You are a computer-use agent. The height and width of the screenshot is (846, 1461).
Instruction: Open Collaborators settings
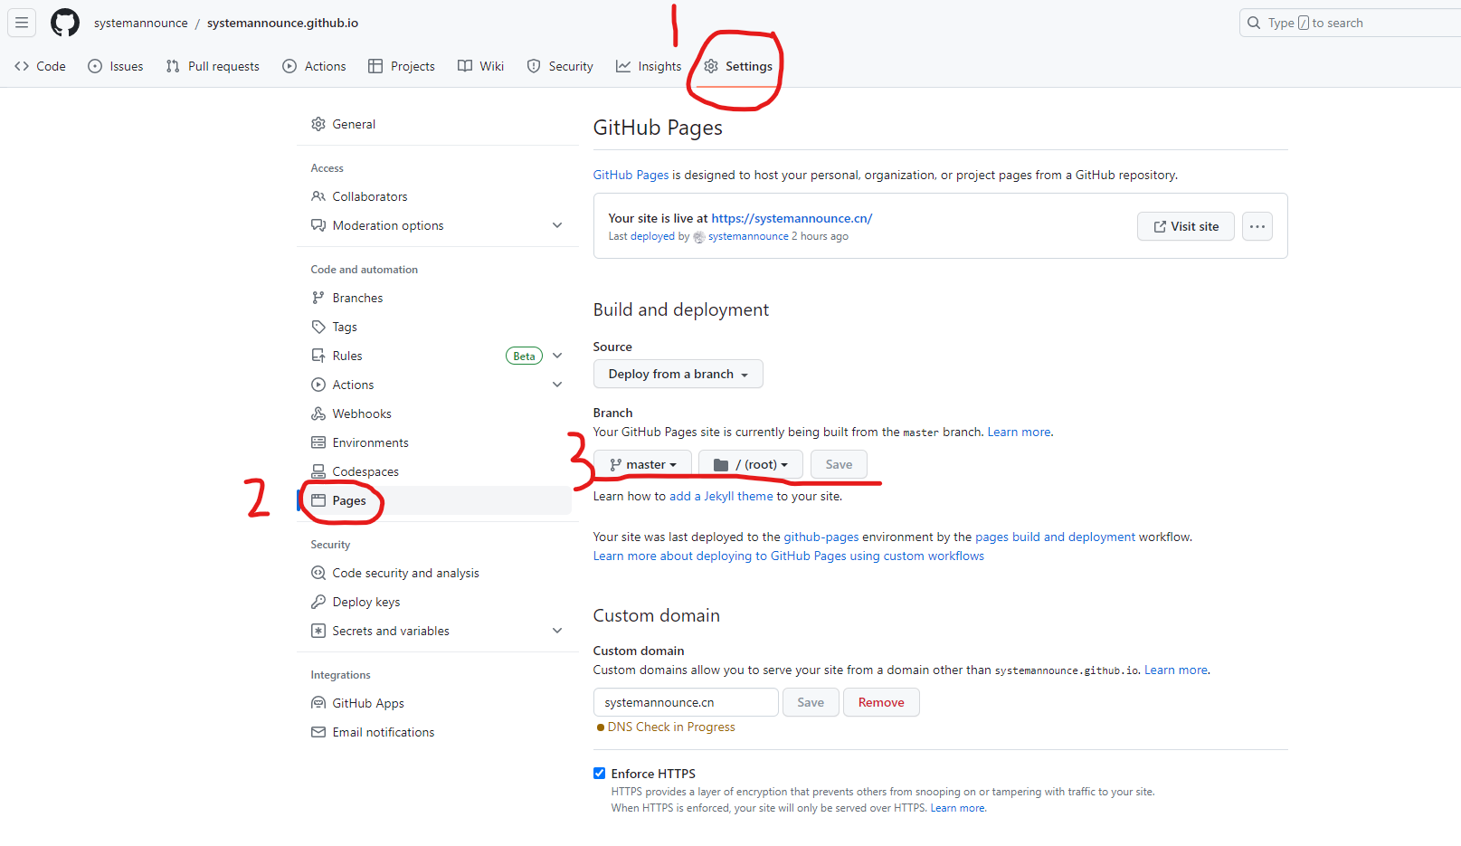438,196
